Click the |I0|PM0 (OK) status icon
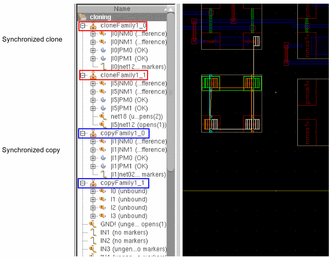The image size is (330, 258). pyautogui.click(x=103, y=50)
